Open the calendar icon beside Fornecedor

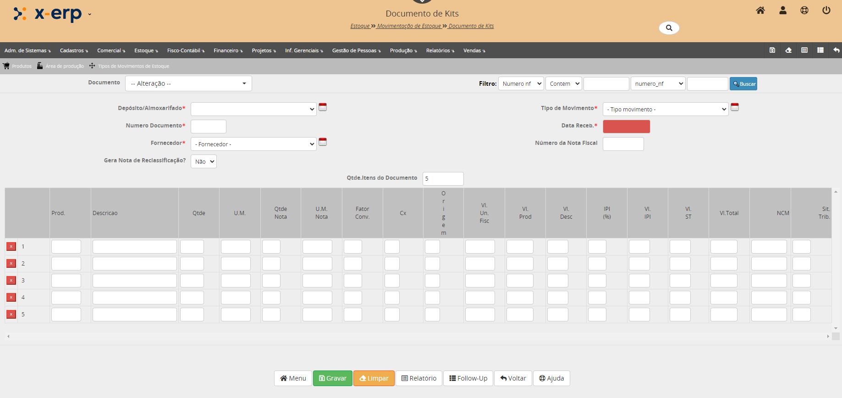[x=323, y=142]
